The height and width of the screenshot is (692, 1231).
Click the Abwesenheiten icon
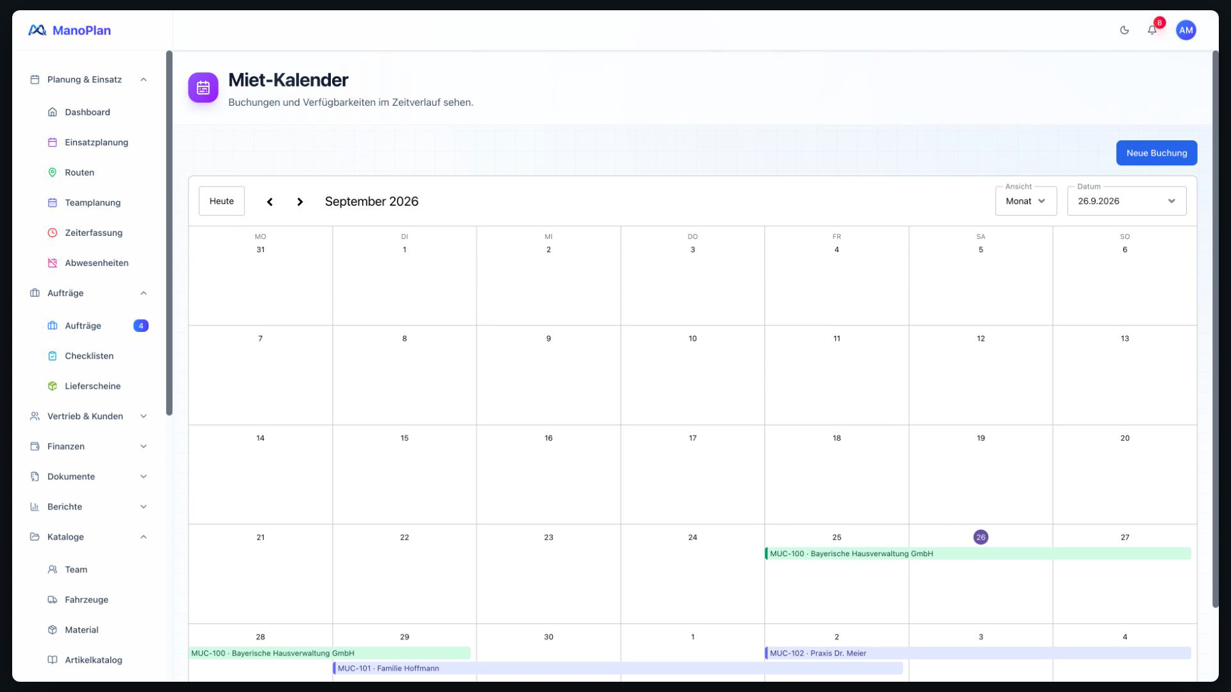click(53, 263)
